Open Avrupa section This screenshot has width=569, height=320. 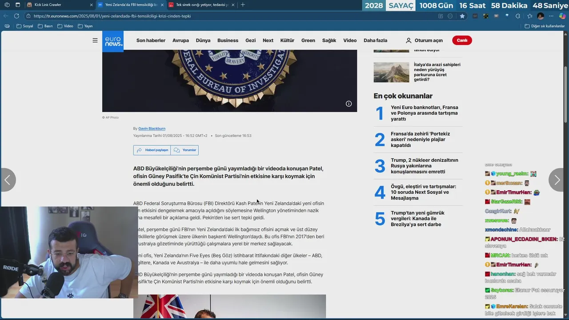[x=180, y=40]
